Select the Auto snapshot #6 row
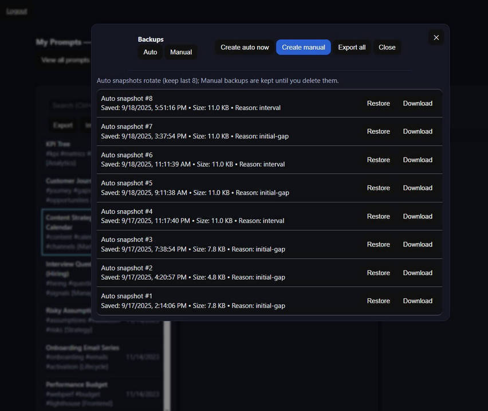The height and width of the screenshot is (411, 488). click(x=229, y=160)
